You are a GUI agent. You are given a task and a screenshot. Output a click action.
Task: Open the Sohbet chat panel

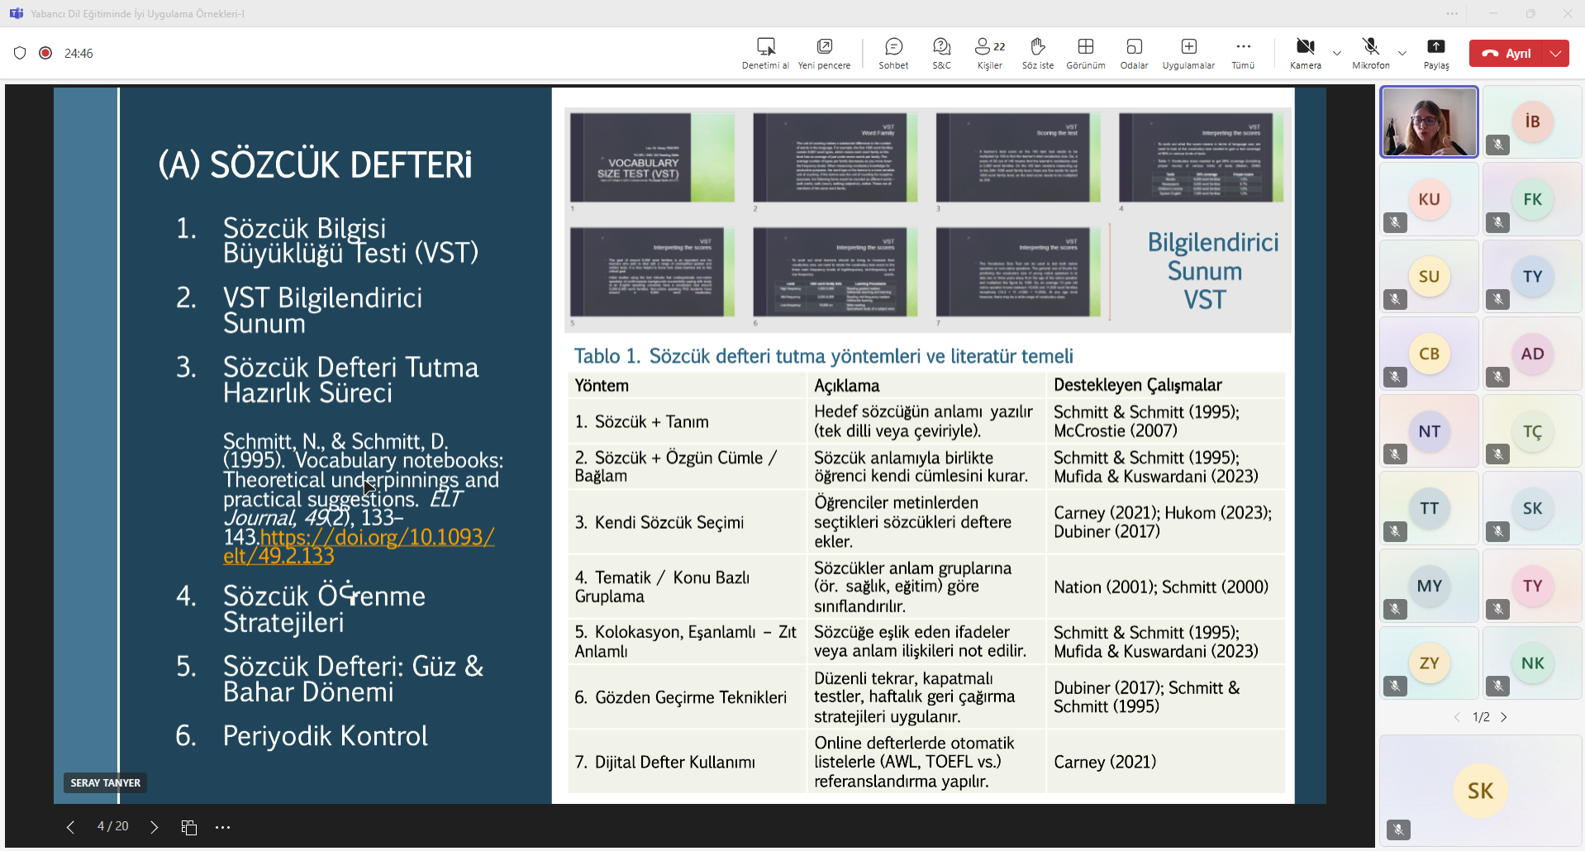(x=893, y=53)
